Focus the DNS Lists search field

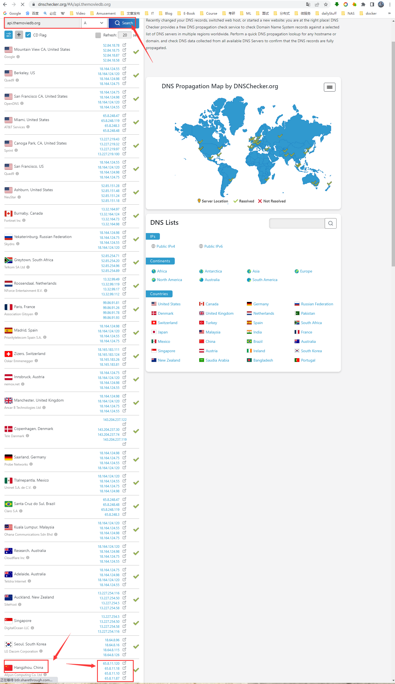tap(297, 223)
